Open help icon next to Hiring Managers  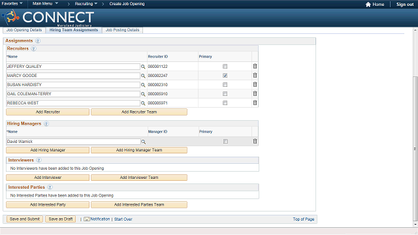(x=46, y=123)
